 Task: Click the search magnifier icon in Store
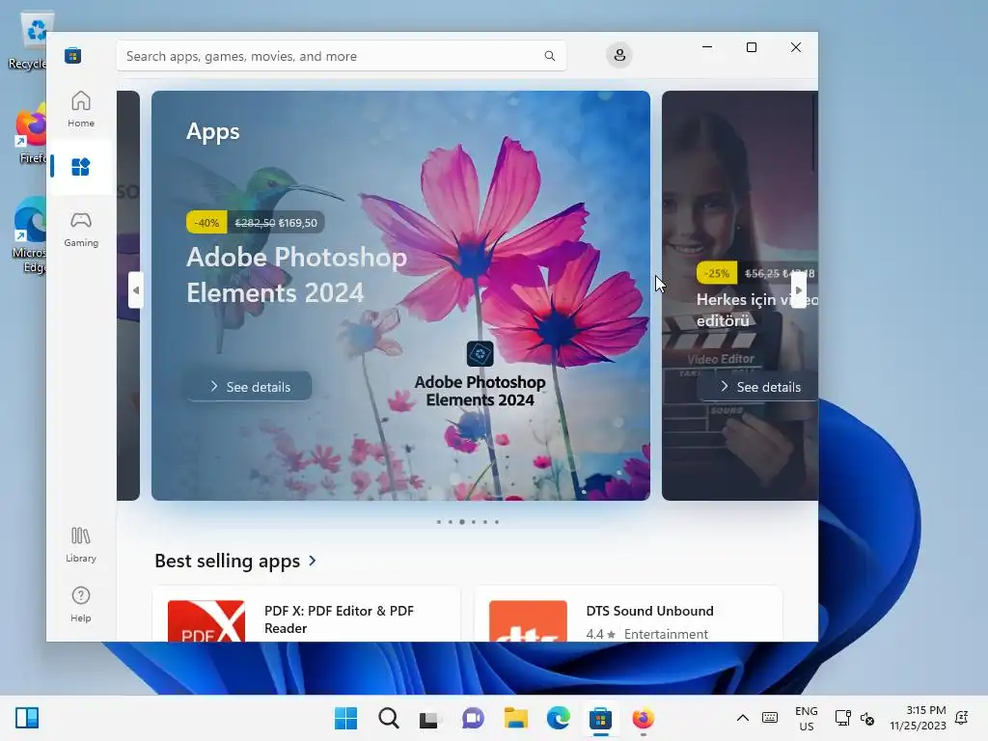point(549,55)
